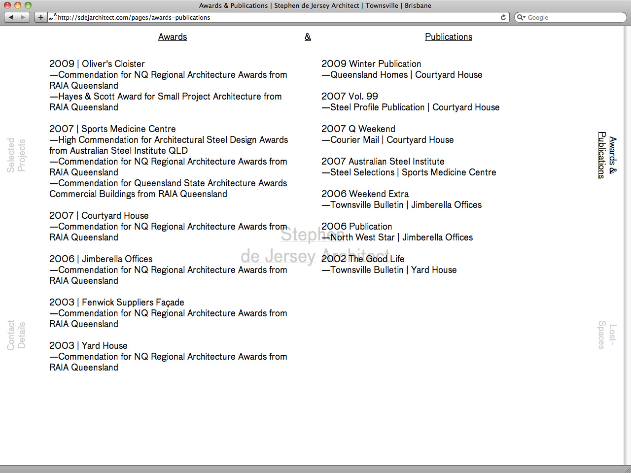Select '2006 | Jimberella Offices' entry
The width and height of the screenshot is (631, 473).
point(101,259)
